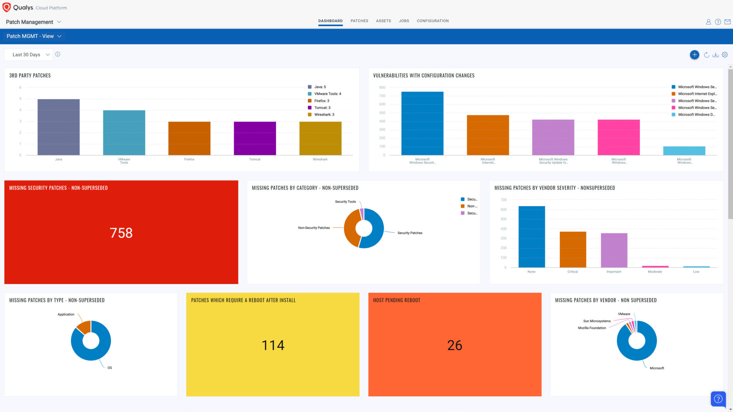Open the help chat bubble button
The image size is (733, 412).
718,399
